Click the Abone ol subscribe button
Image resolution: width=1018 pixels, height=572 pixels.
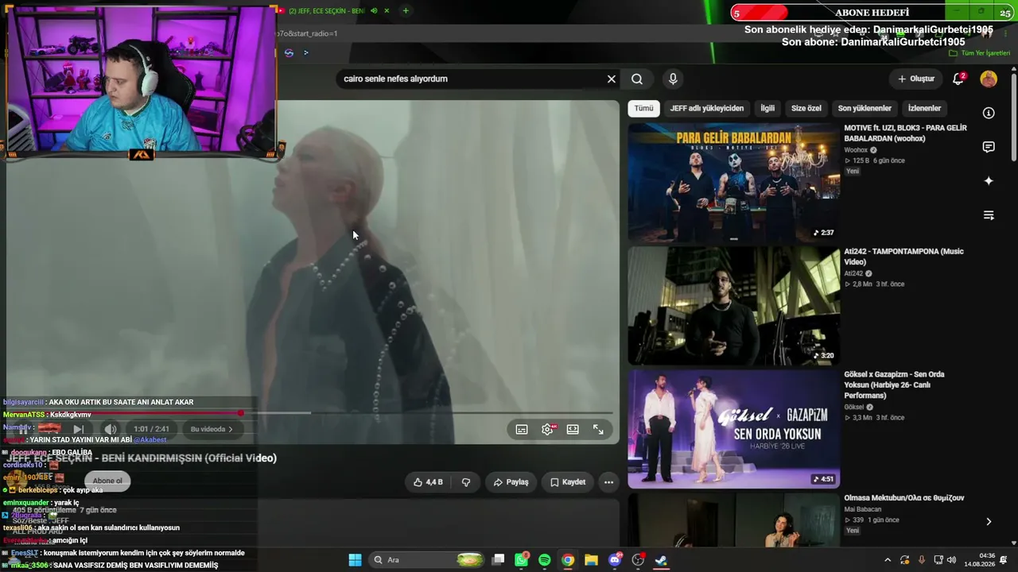coord(107,481)
